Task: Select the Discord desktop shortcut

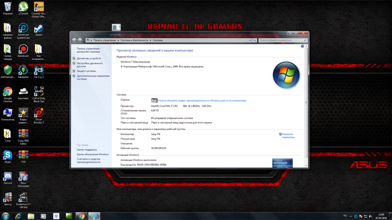Action: point(8,178)
